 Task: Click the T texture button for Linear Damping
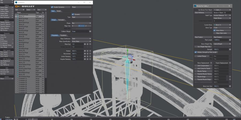(90, 56)
